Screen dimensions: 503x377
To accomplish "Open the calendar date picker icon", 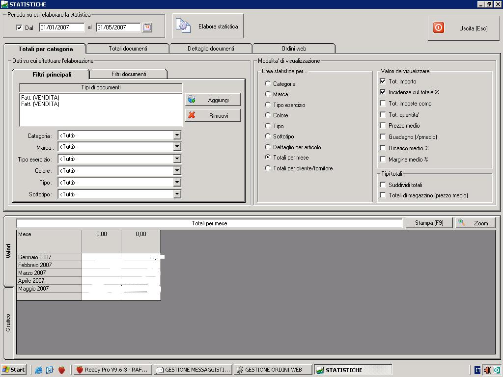I will [x=147, y=27].
